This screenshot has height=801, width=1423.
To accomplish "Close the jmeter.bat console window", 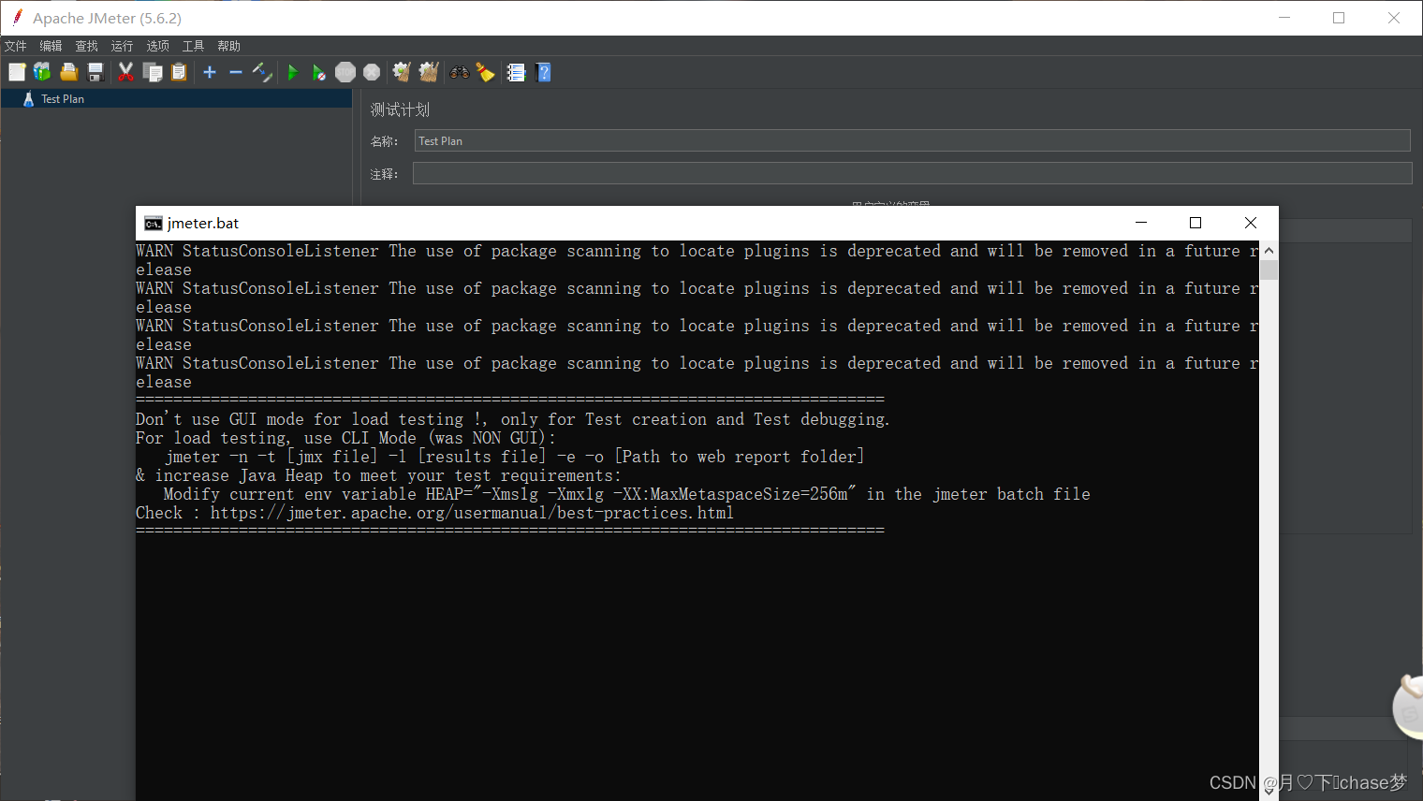I will tap(1250, 223).
